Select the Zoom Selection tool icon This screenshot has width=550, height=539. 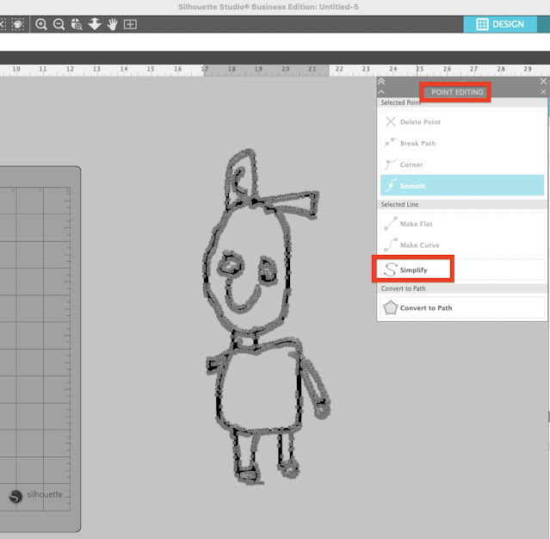(x=77, y=24)
